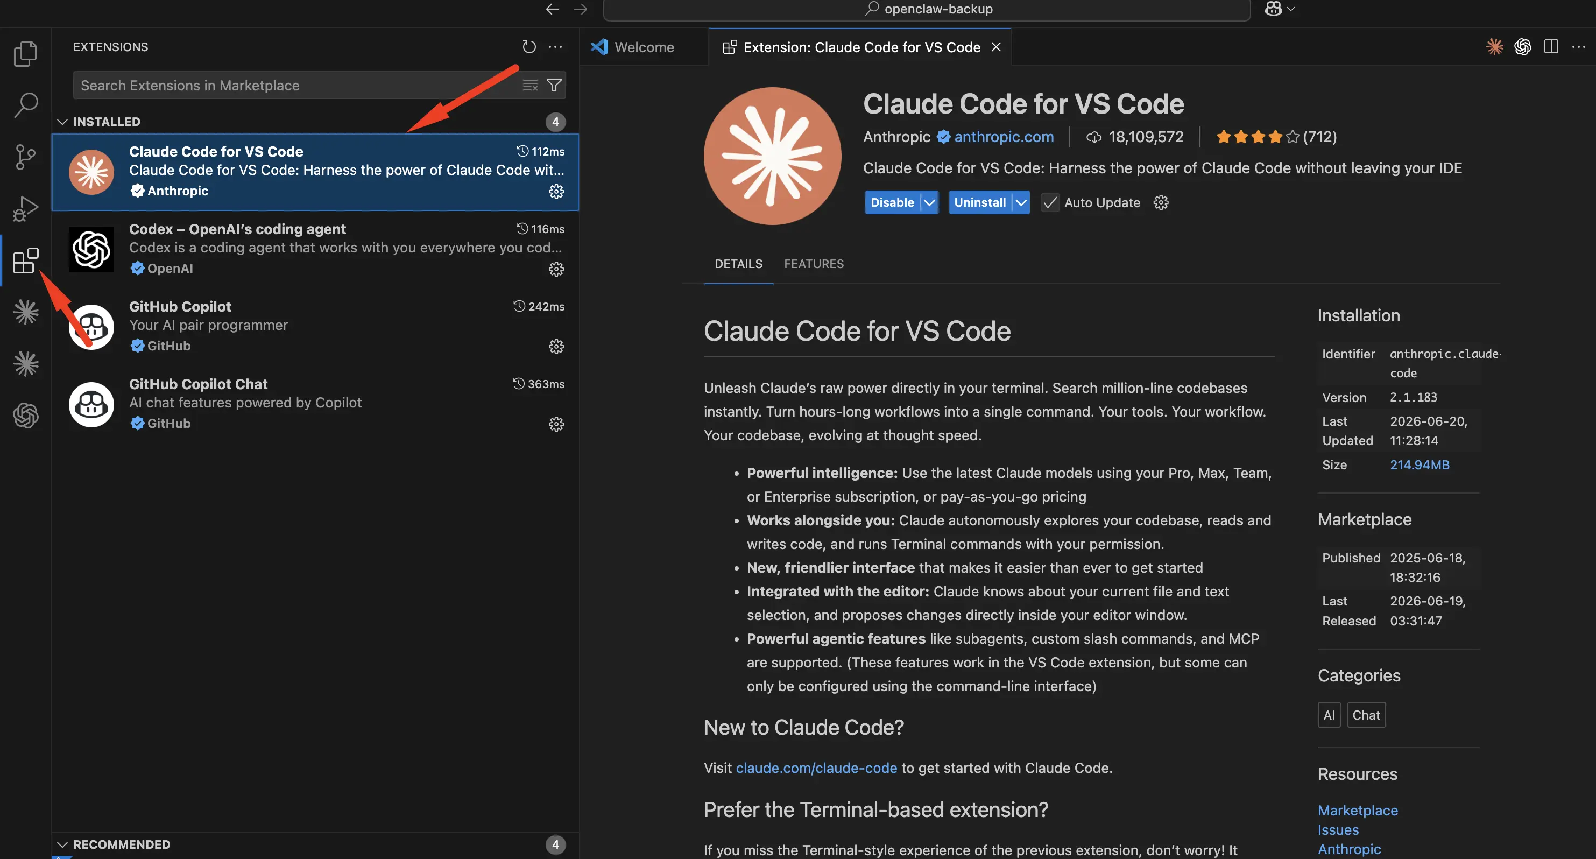
Task: Select Claude Code for VS Code in installed list
Action: click(315, 172)
